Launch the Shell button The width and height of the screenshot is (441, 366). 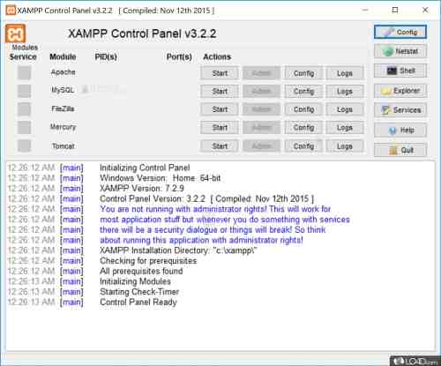click(400, 71)
